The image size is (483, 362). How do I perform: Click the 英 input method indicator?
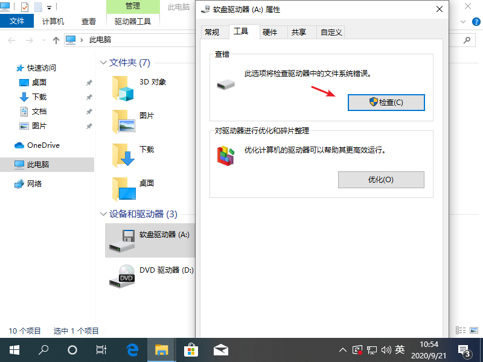click(x=399, y=349)
